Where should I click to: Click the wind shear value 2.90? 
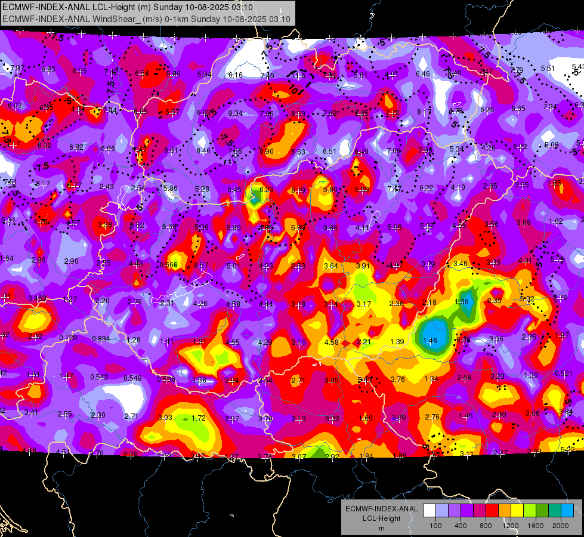click(x=71, y=261)
